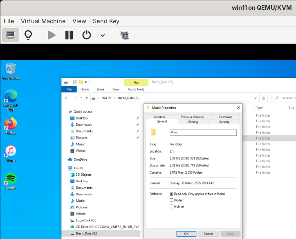Image resolution: width=296 pixels, height=239 pixels.
Task: Click This PC in the address breadcrumb
Action: click(x=106, y=98)
